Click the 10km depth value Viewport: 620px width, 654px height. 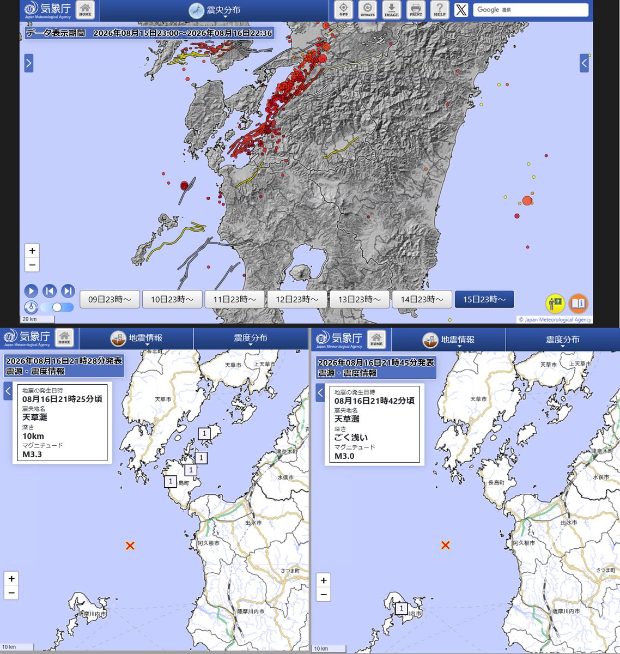(33, 436)
